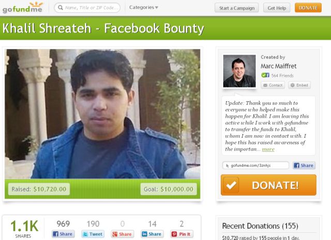This screenshot has height=240, width=331.
Task: Click Start a Campaign button
Action: pyautogui.click(x=237, y=8)
